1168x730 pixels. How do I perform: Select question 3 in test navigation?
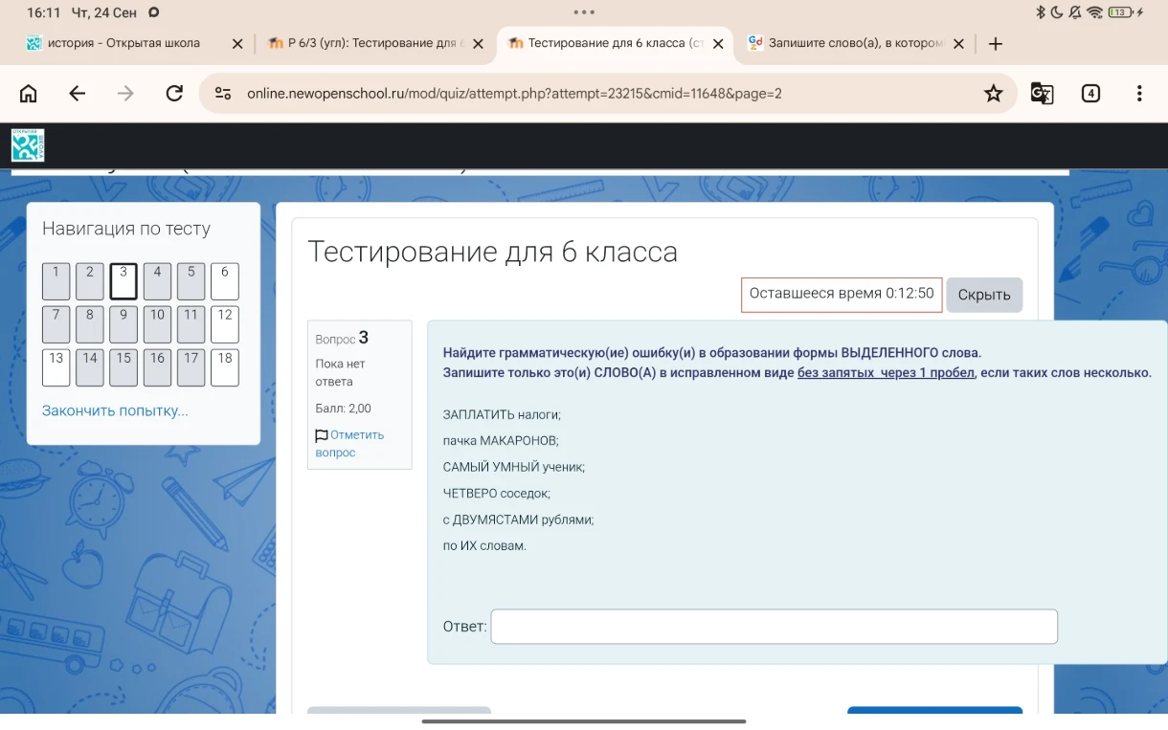point(124,281)
